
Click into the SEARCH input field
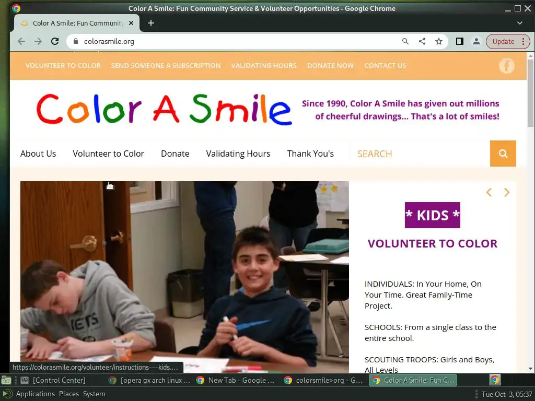pyautogui.click(x=420, y=154)
